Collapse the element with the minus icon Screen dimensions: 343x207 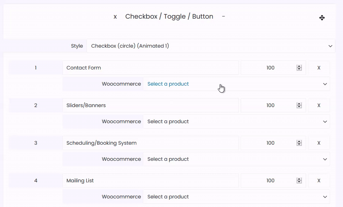pos(223,16)
